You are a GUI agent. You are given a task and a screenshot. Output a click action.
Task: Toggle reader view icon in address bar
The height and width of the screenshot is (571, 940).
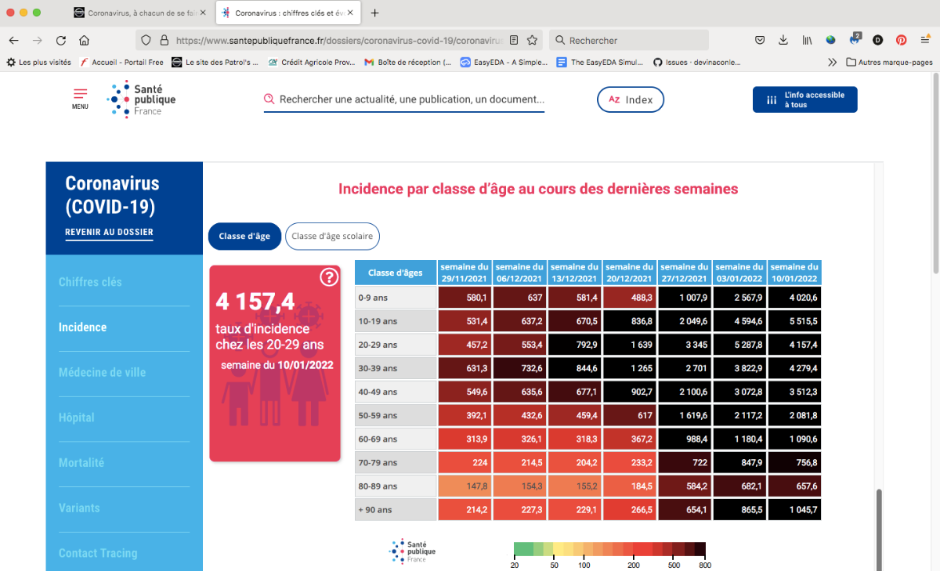tap(514, 41)
